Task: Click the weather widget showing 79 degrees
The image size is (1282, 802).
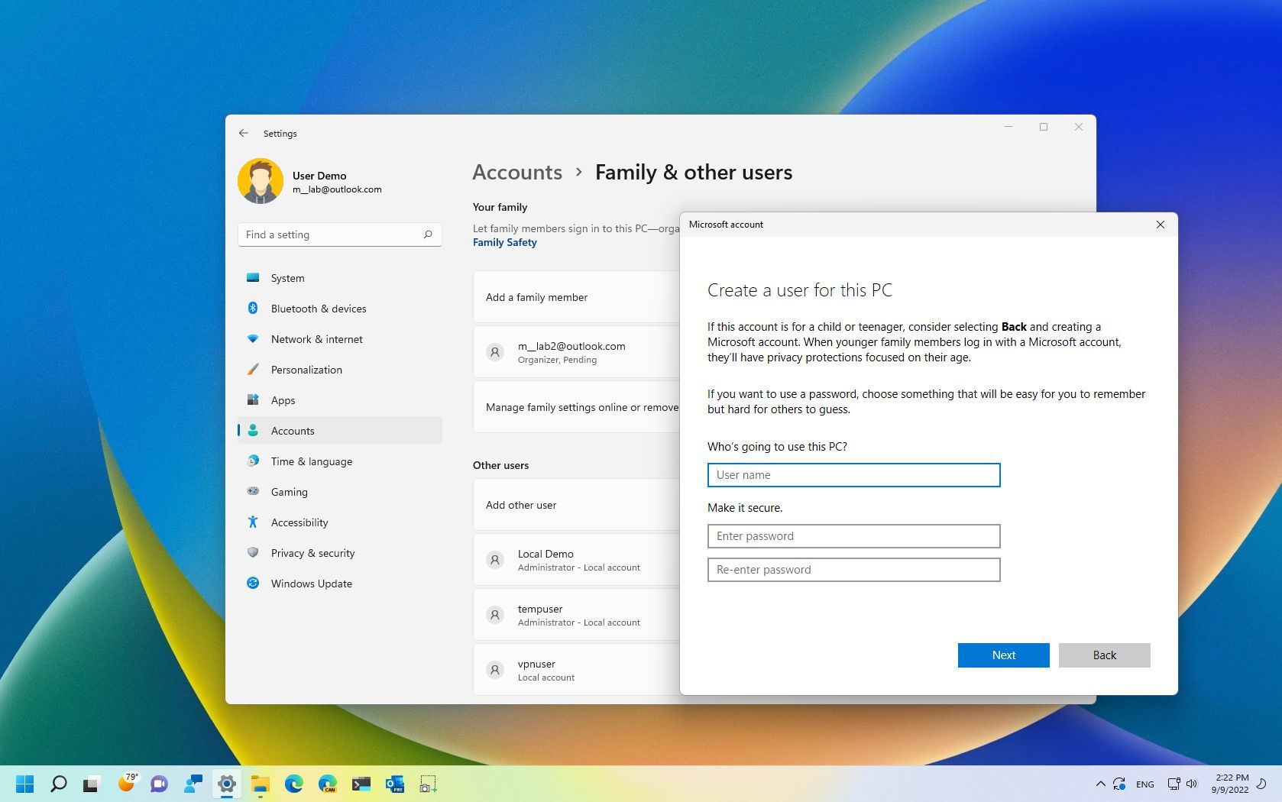Action: (x=127, y=784)
